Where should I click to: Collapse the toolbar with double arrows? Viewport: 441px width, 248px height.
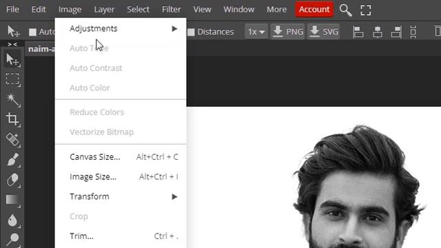pyautogui.click(x=12, y=44)
